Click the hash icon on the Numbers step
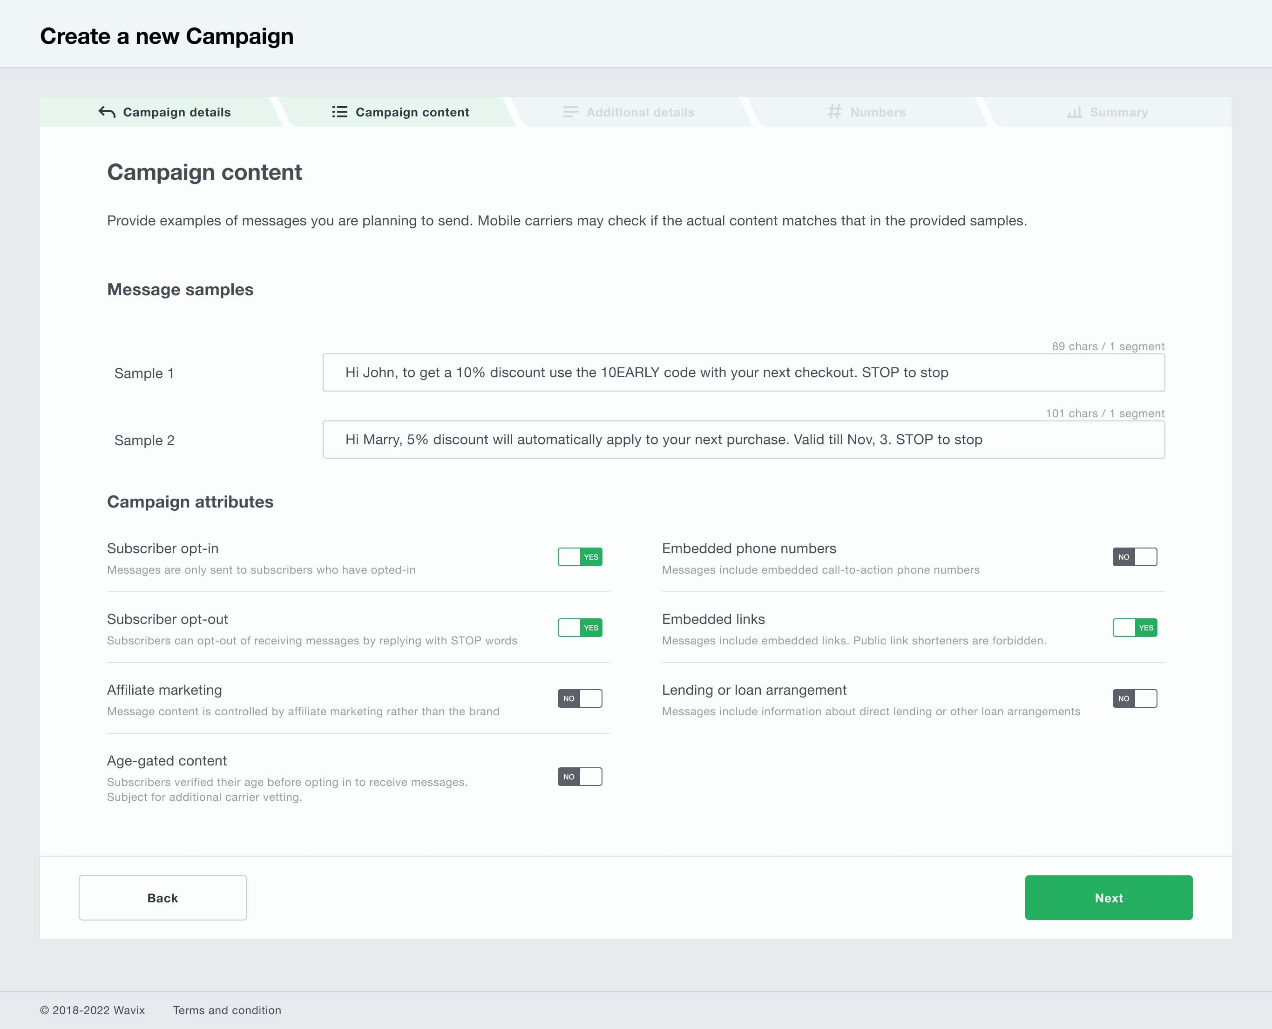 pyautogui.click(x=834, y=111)
